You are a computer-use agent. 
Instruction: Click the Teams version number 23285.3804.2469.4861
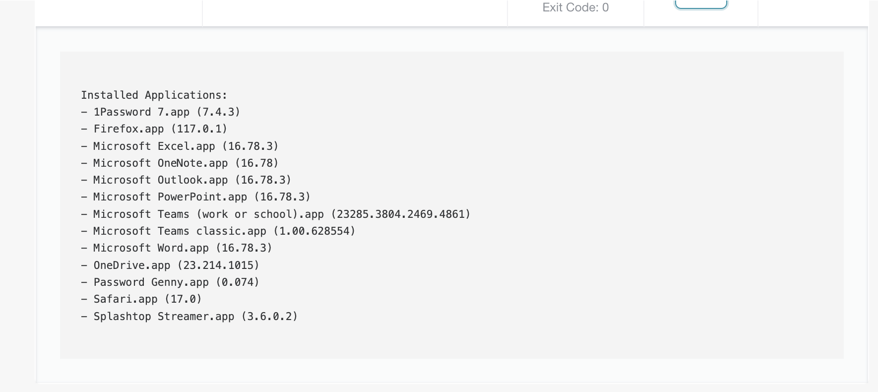[400, 214]
